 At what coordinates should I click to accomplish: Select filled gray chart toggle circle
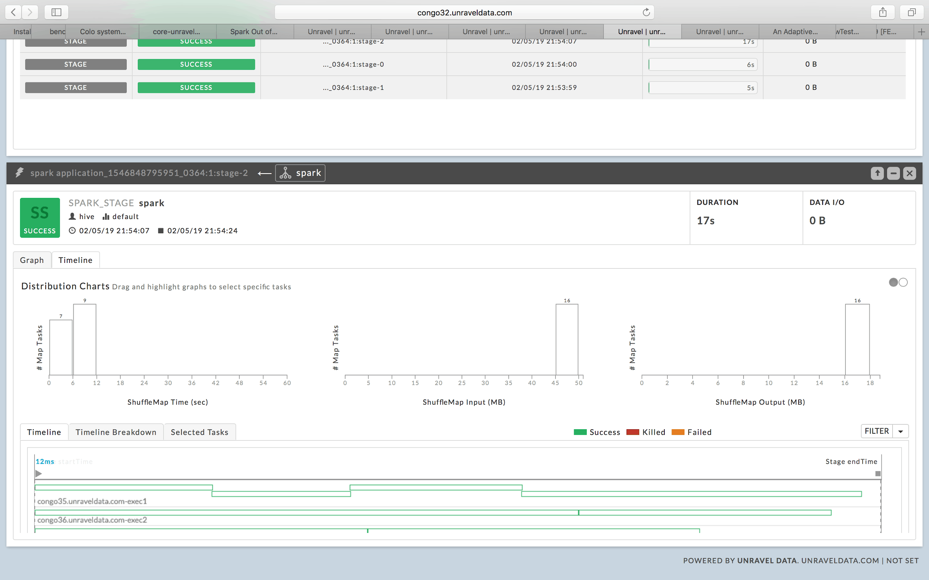click(x=893, y=282)
